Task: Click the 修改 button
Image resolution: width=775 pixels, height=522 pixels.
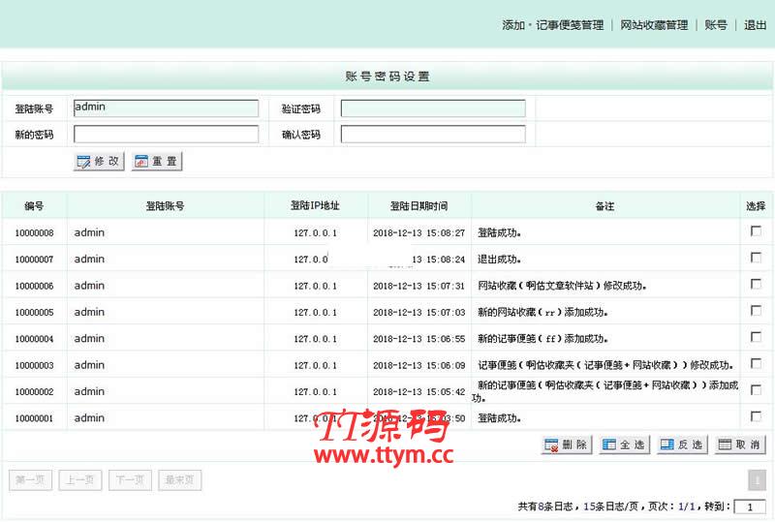Action: [x=99, y=161]
